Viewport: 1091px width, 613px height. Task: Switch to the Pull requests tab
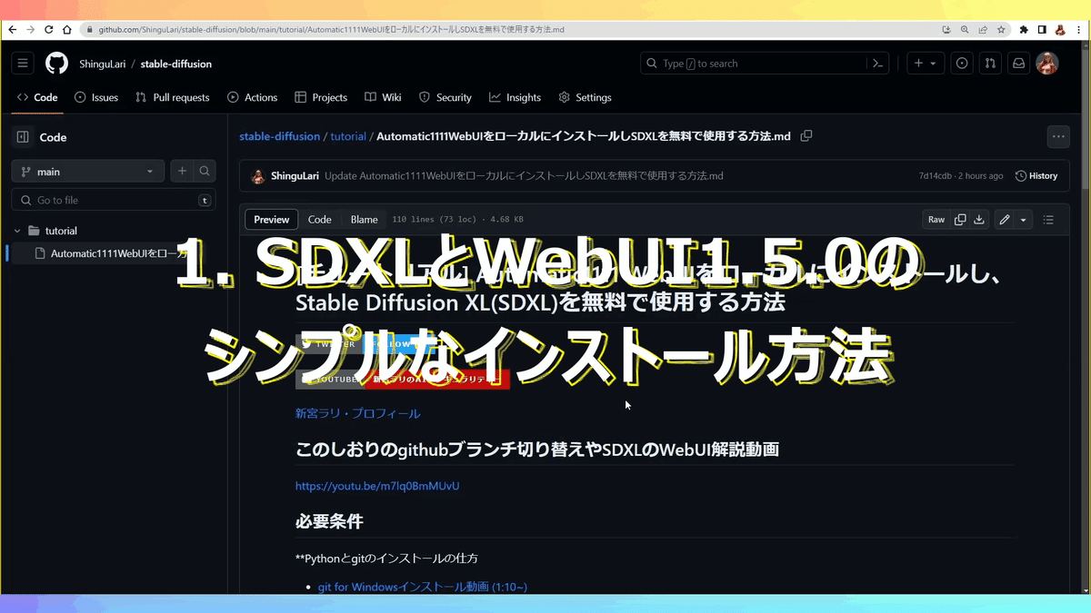173,97
